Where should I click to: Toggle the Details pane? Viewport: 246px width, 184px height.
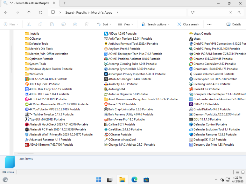(234, 24)
